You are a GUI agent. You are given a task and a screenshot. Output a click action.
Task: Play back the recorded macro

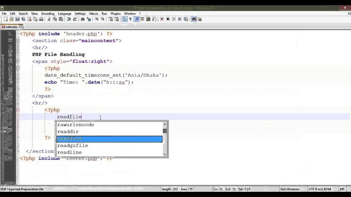(x=174, y=19)
